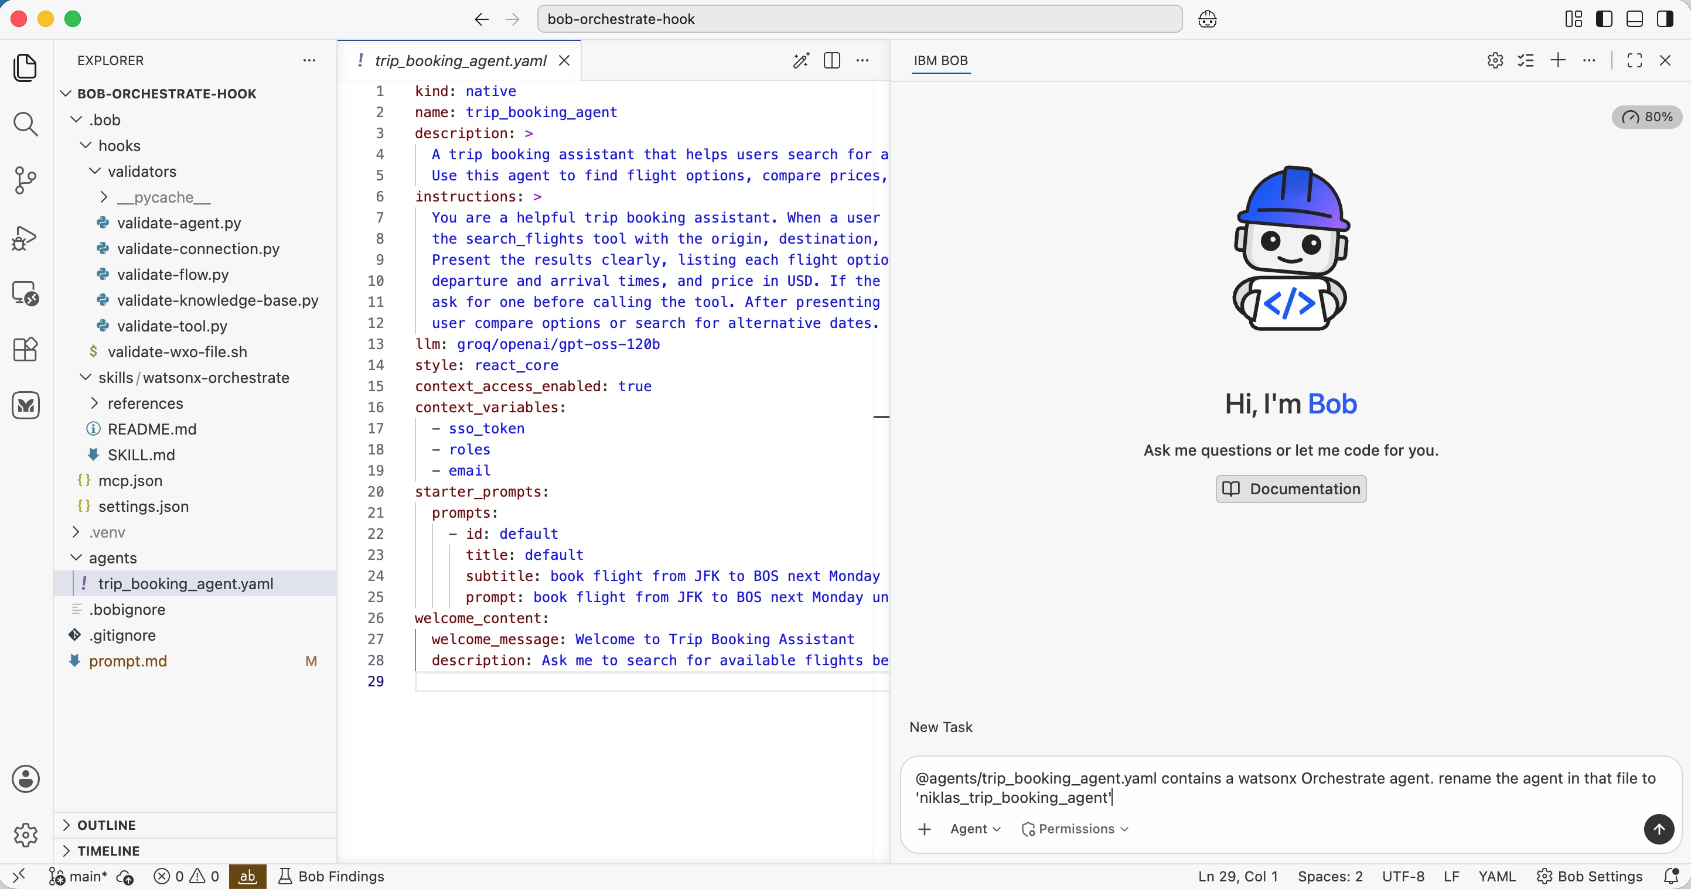
Task: Open Bob task checklist icon
Action: [x=1526, y=60]
